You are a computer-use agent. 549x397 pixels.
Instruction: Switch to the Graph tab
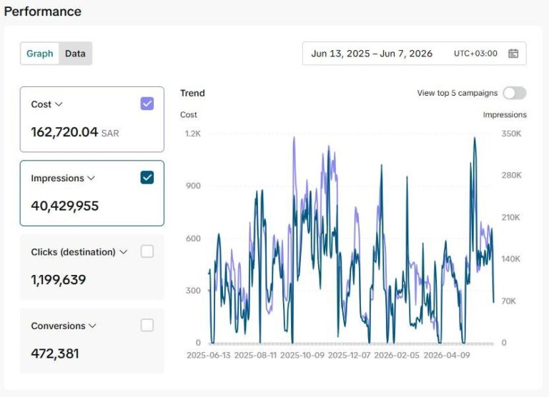(x=39, y=54)
